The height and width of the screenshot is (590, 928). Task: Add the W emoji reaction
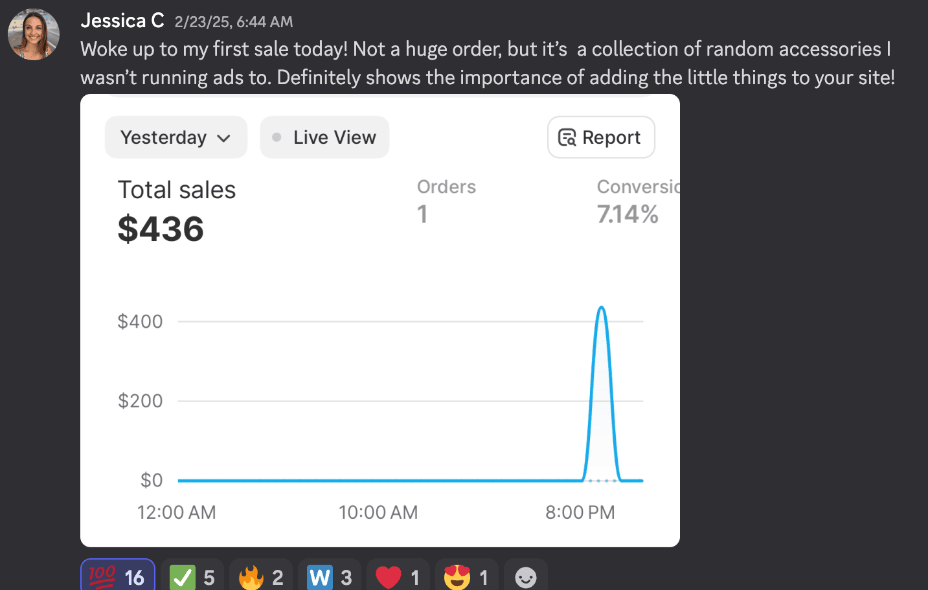click(330, 576)
